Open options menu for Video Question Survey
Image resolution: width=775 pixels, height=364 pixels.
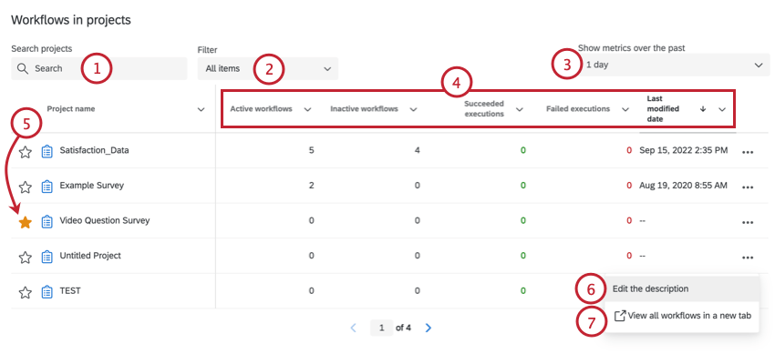(x=748, y=222)
